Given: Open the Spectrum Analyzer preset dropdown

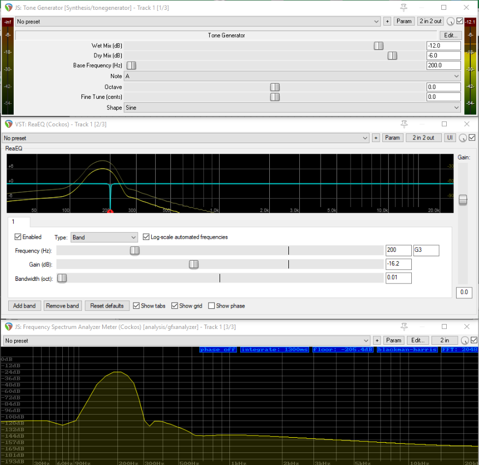Looking at the screenshot, I should click(x=187, y=340).
